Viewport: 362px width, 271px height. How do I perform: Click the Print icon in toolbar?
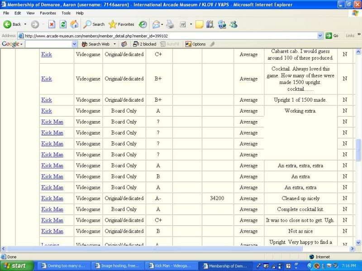(x=170, y=24)
